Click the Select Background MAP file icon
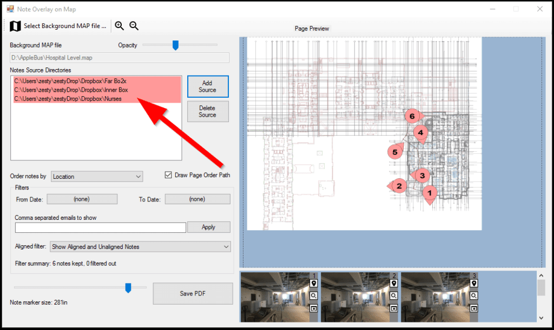The image size is (554, 330). pos(15,26)
